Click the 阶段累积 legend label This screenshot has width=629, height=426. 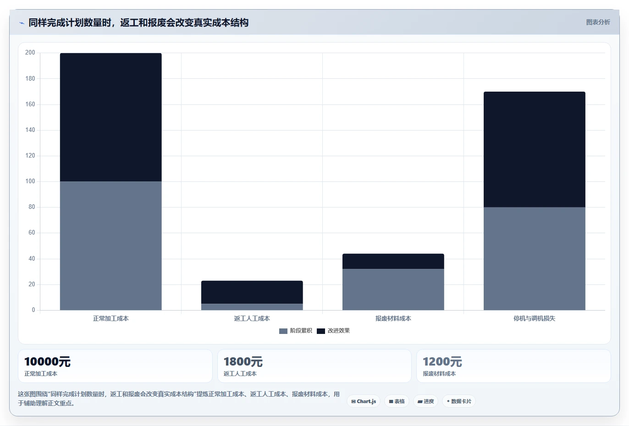301,331
